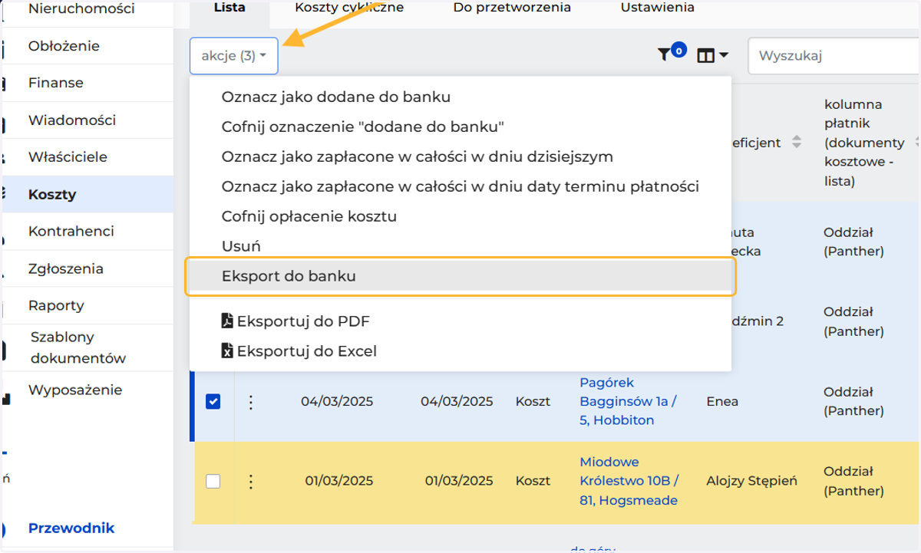921x553 pixels.
Task: Open the filter icon with badge
Action: [x=670, y=54]
